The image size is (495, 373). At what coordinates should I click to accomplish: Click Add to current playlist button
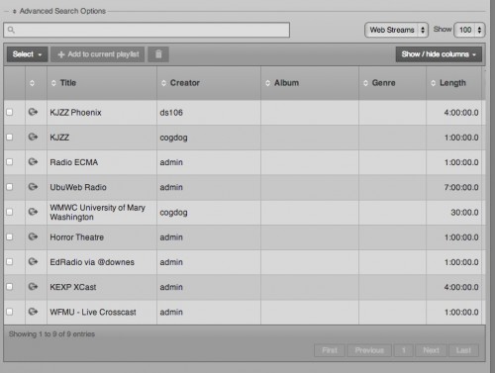click(98, 54)
